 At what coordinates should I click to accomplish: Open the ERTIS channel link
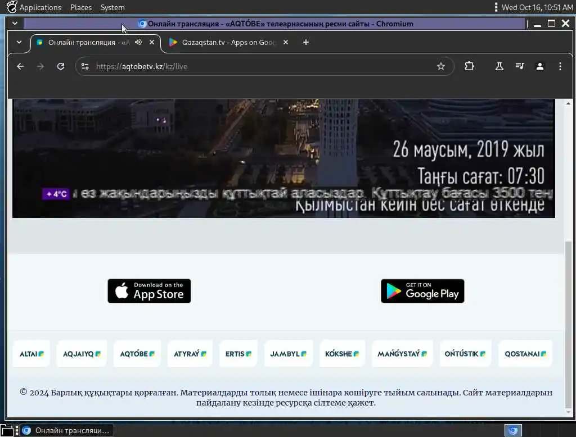click(x=238, y=354)
